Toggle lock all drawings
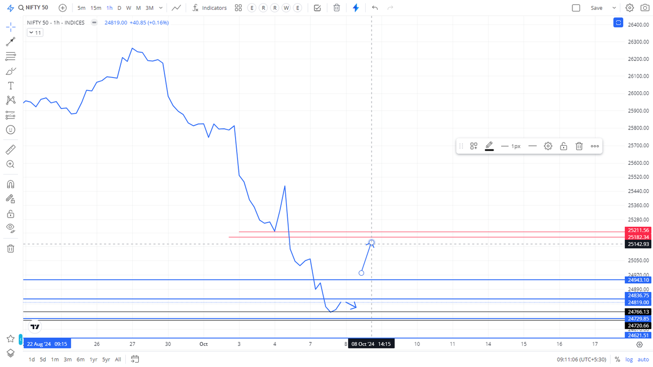The image size is (653, 367). click(x=10, y=214)
